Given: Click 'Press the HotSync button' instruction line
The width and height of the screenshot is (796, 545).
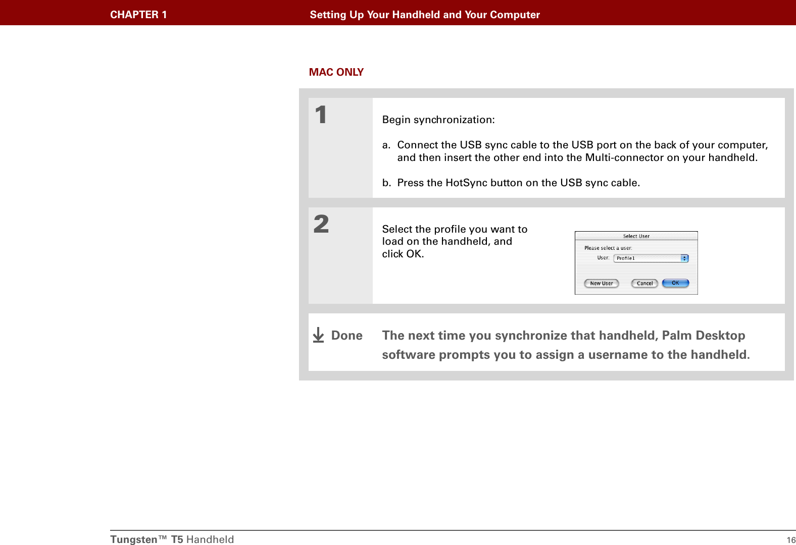Looking at the screenshot, I should [511, 183].
